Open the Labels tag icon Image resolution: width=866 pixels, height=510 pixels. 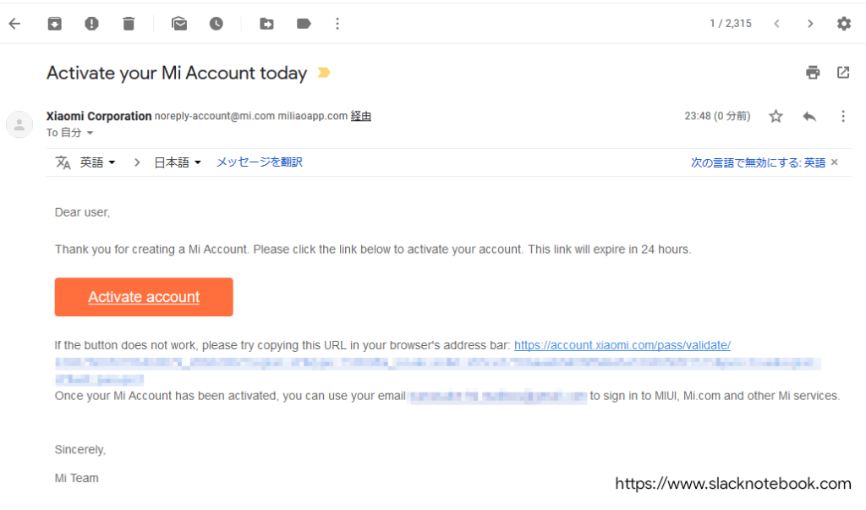pyautogui.click(x=304, y=24)
